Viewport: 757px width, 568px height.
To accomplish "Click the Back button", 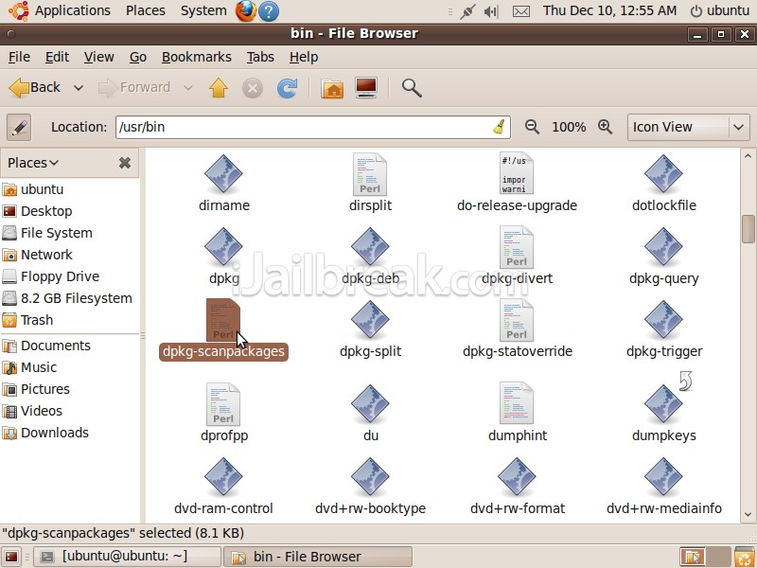I will pyautogui.click(x=35, y=88).
